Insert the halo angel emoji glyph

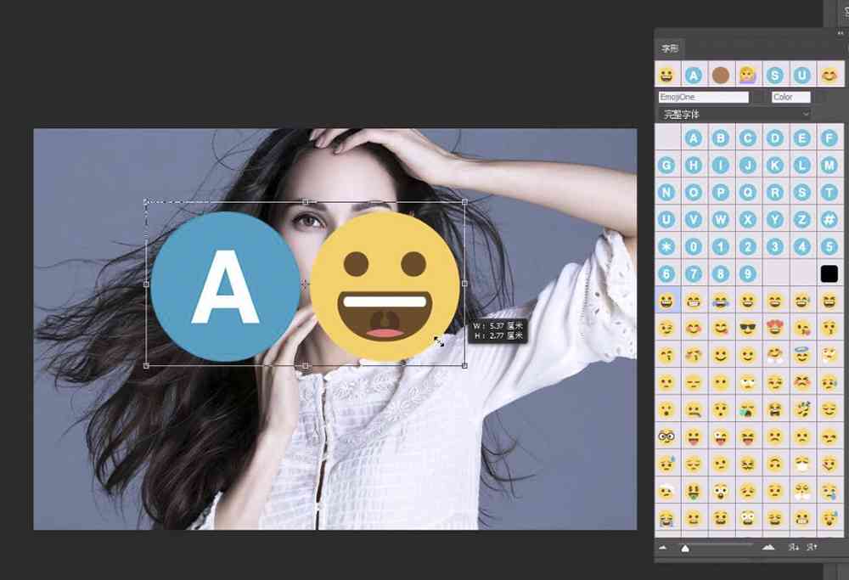pyautogui.click(x=802, y=355)
